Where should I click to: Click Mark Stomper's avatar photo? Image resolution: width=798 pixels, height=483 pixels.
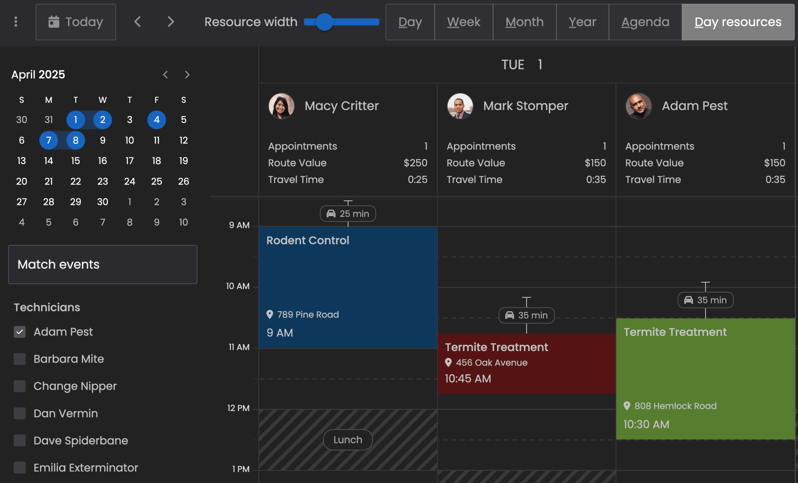click(460, 106)
